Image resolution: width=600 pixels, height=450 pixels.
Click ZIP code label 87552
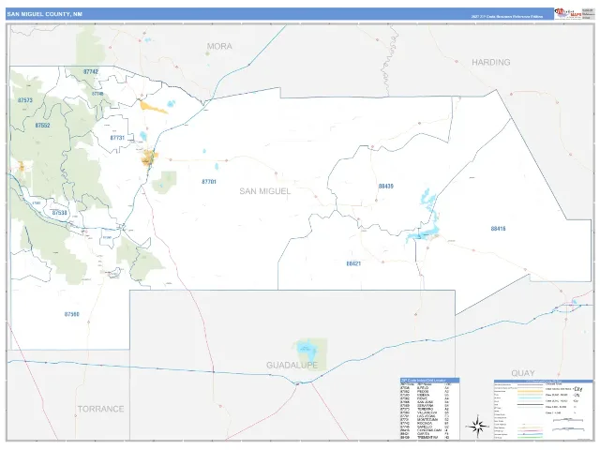(42, 125)
